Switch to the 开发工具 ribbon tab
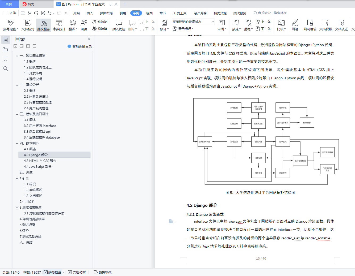Screen dimensions: 355x276 (x=180, y=13)
